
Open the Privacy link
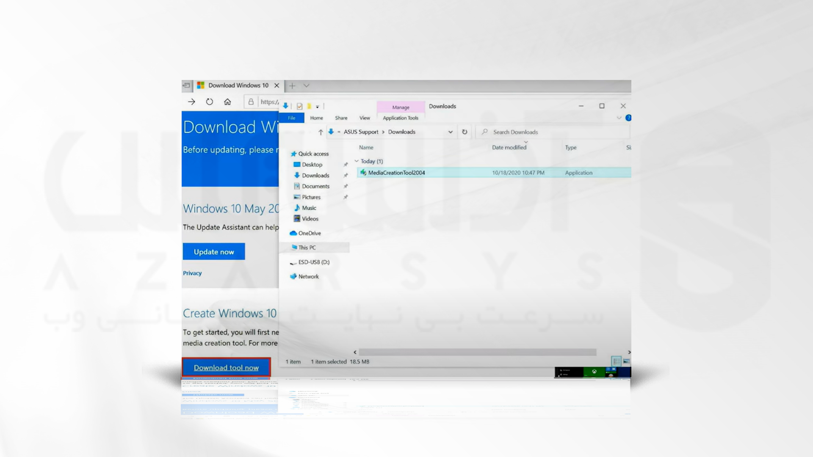click(x=192, y=273)
